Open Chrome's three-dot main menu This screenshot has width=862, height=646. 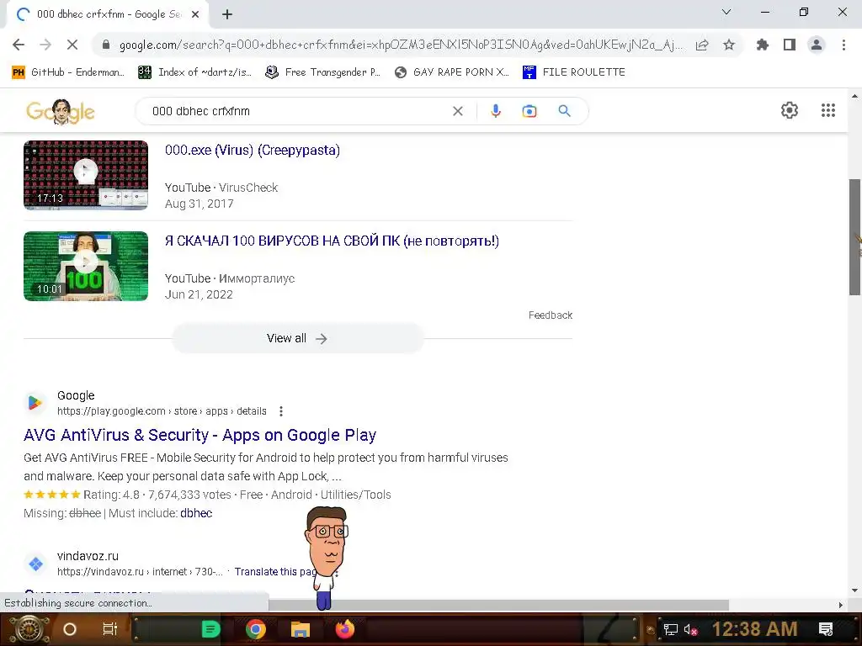pos(843,45)
